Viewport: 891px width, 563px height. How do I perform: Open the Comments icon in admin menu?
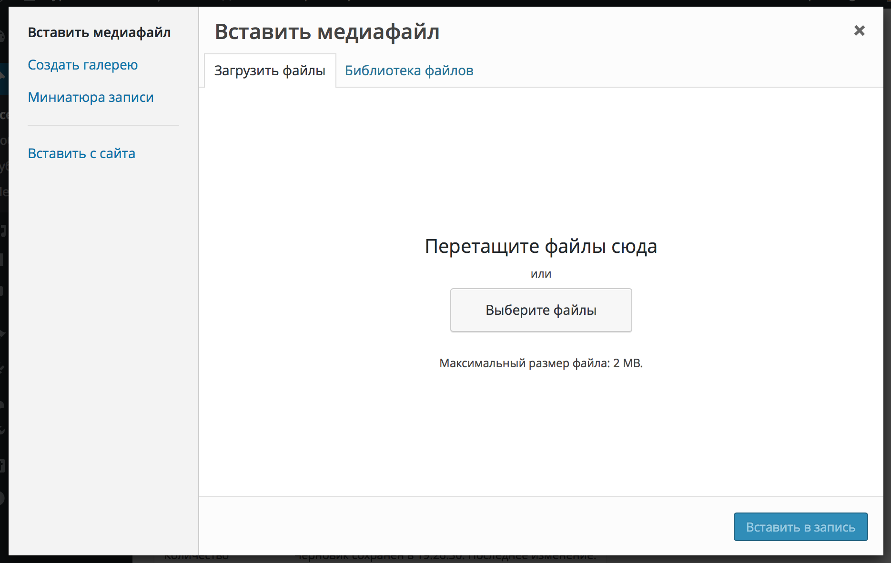(3, 291)
